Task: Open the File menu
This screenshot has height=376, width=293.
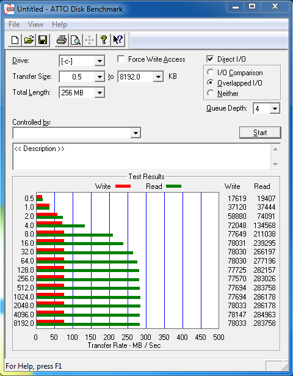Action: coord(14,24)
